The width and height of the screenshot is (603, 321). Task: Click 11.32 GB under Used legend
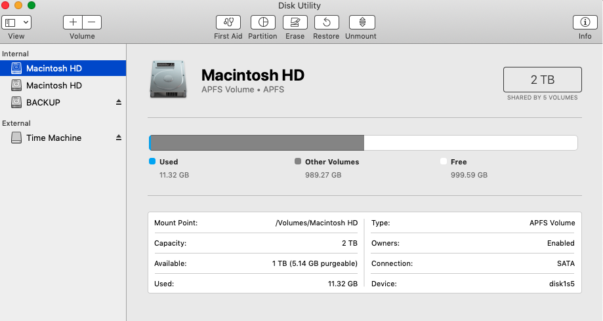175,175
